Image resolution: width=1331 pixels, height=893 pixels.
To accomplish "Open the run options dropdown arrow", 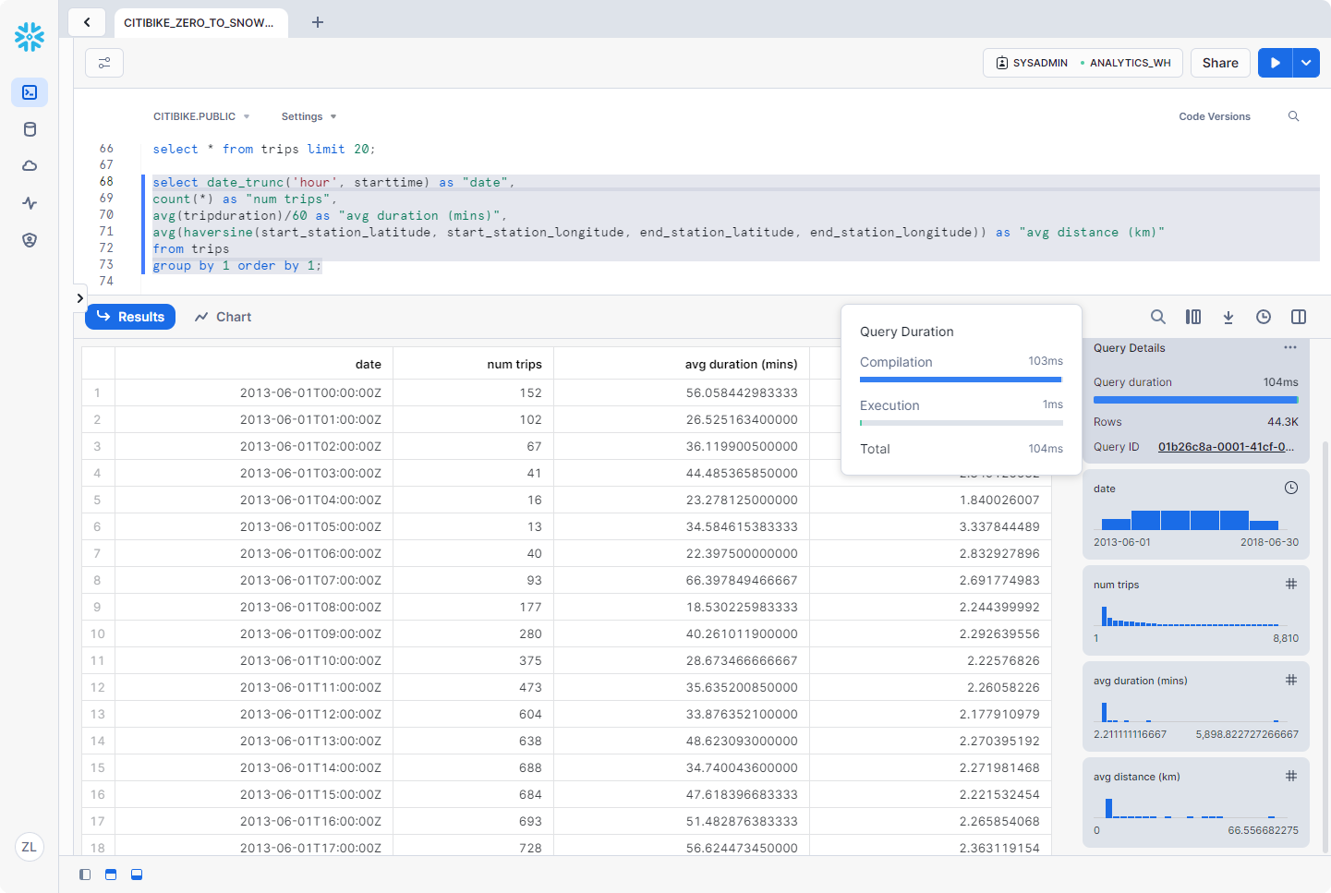I will [1306, 63].
